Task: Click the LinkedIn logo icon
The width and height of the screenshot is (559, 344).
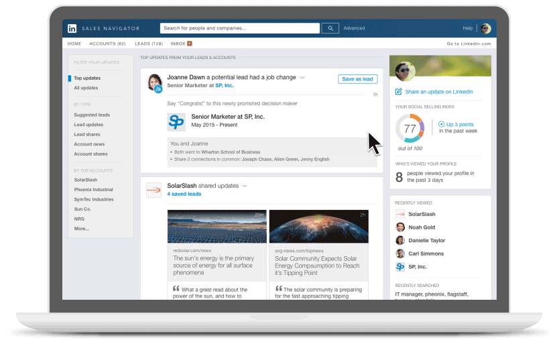Action: (72, 28)
